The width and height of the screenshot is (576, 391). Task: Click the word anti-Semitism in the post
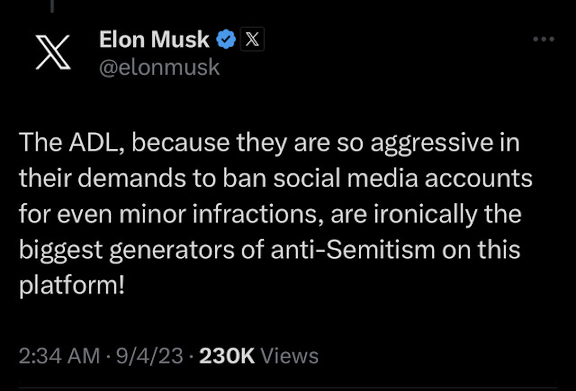tap(353, 250)
